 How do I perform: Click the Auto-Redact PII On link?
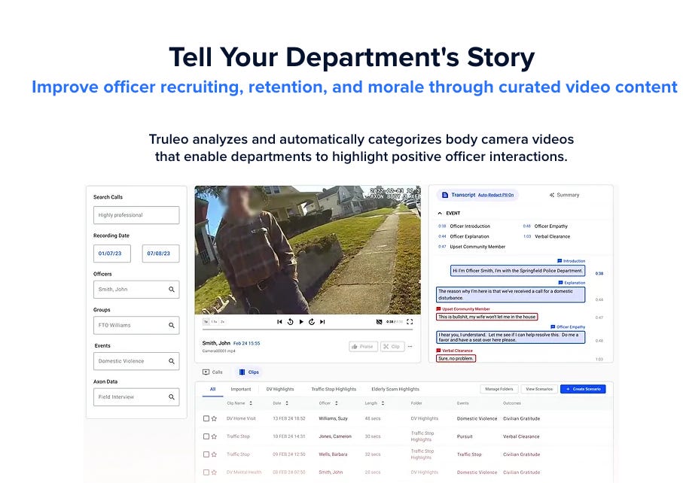click(x=495, y=195)
